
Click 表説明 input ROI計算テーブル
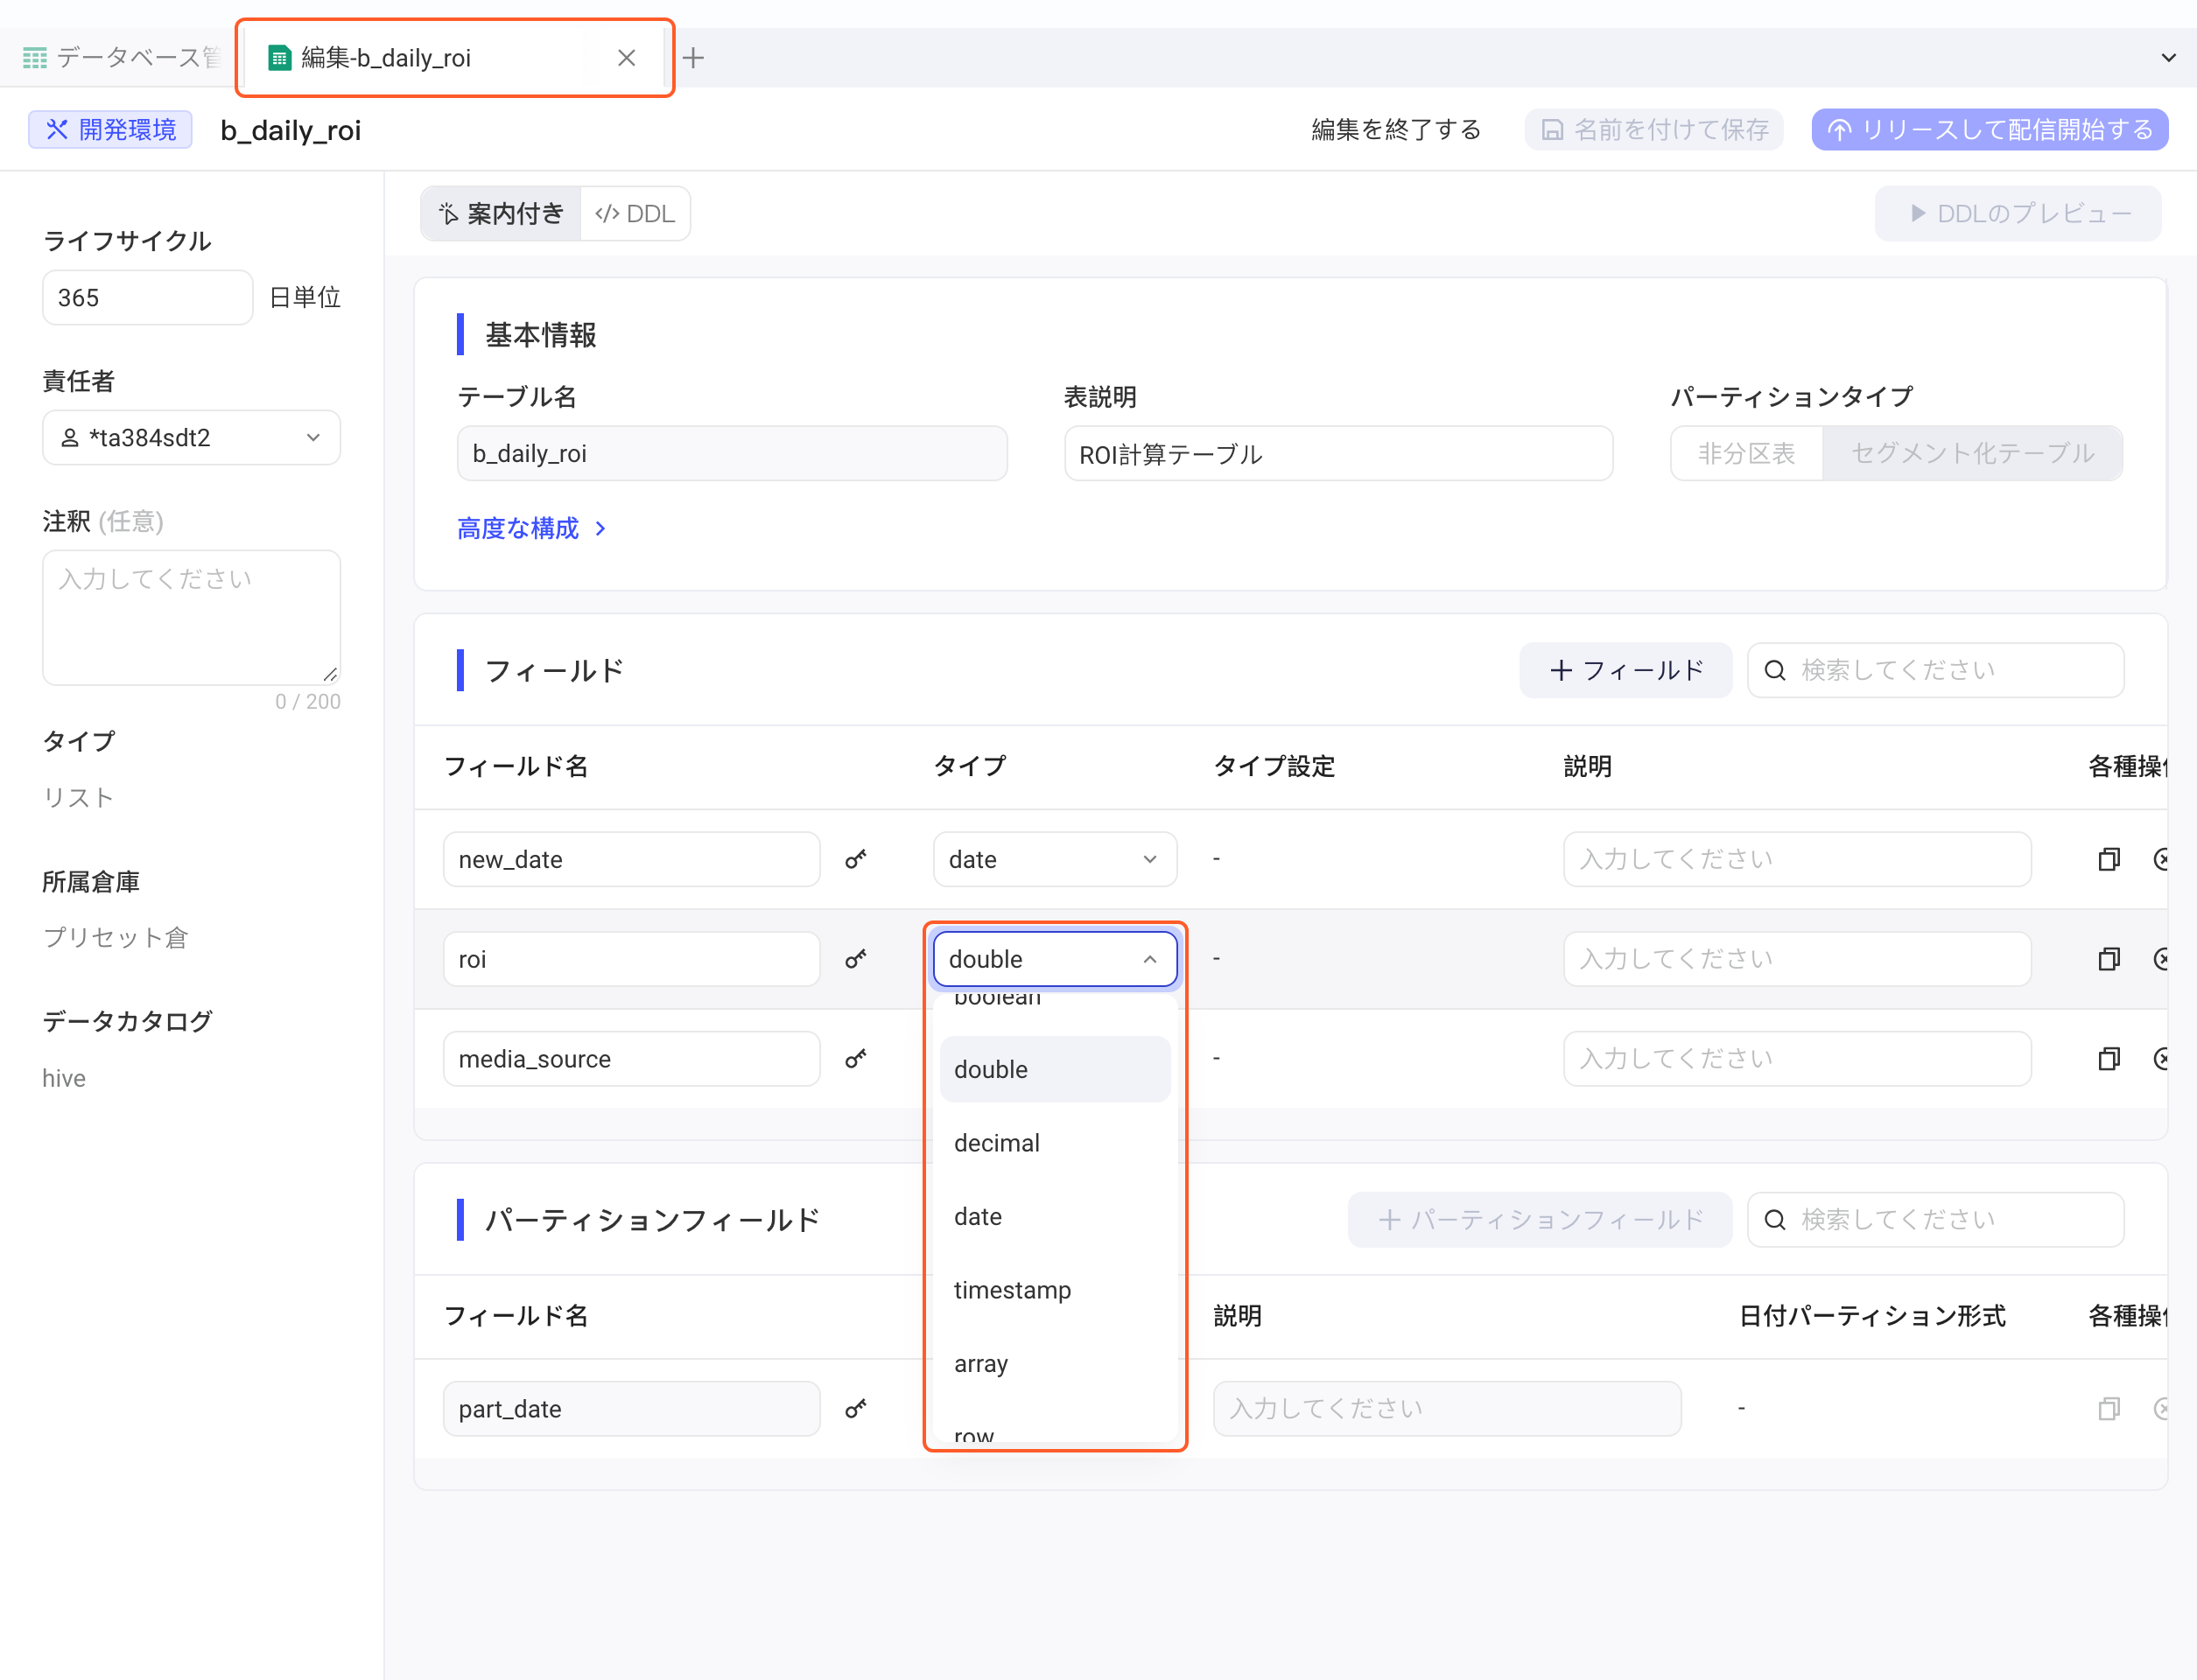pyautogui.click(x=1337, y=453)
